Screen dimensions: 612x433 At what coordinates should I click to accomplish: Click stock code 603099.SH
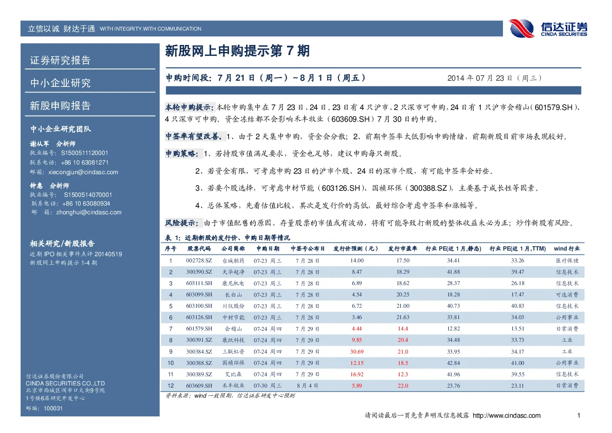coord(199,295)
